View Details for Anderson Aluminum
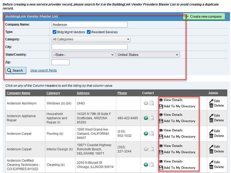Image resolution: width=231 pixels, height=173 pixels. pyautogui.click(x=171, y=100)
